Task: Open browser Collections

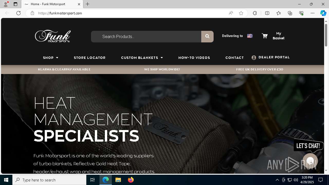Action: click(x=290, y=13)
